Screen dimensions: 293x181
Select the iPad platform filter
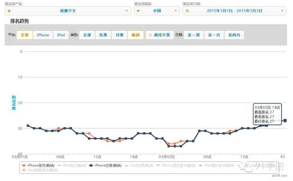[x=61, y=35]
